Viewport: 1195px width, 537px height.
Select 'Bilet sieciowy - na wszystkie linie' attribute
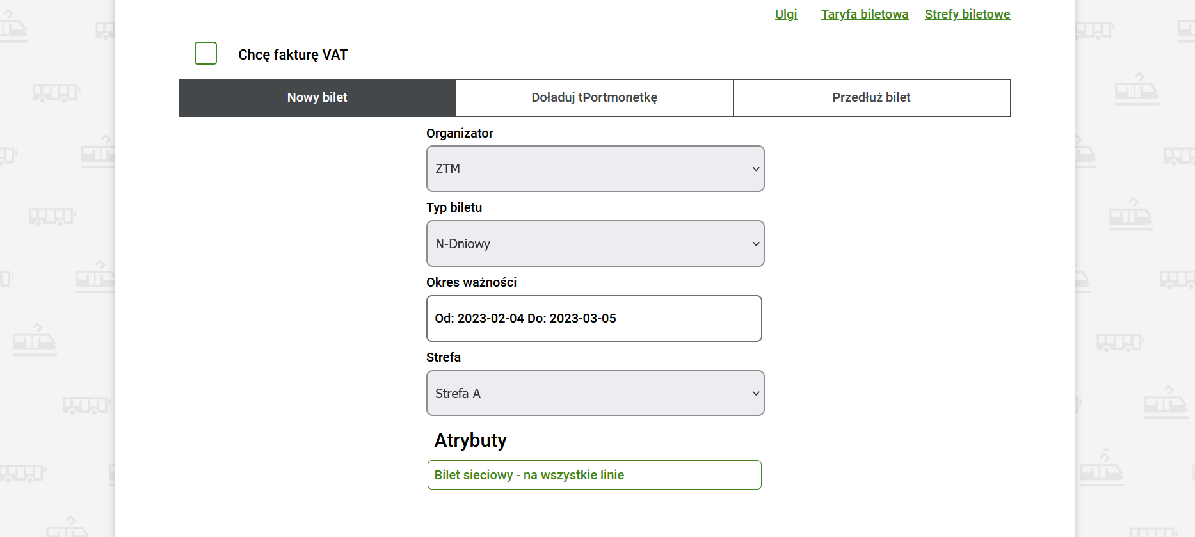pos(594,475)
